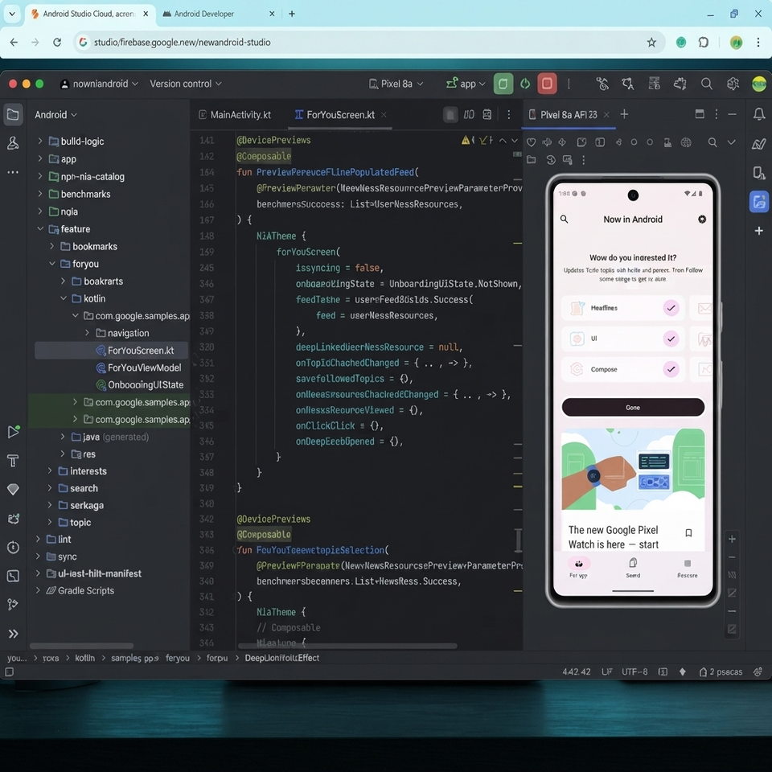Open the browser extensions puzzle icon
The height and width of the screenshot is (772, 772).
(x=703, y=43)
